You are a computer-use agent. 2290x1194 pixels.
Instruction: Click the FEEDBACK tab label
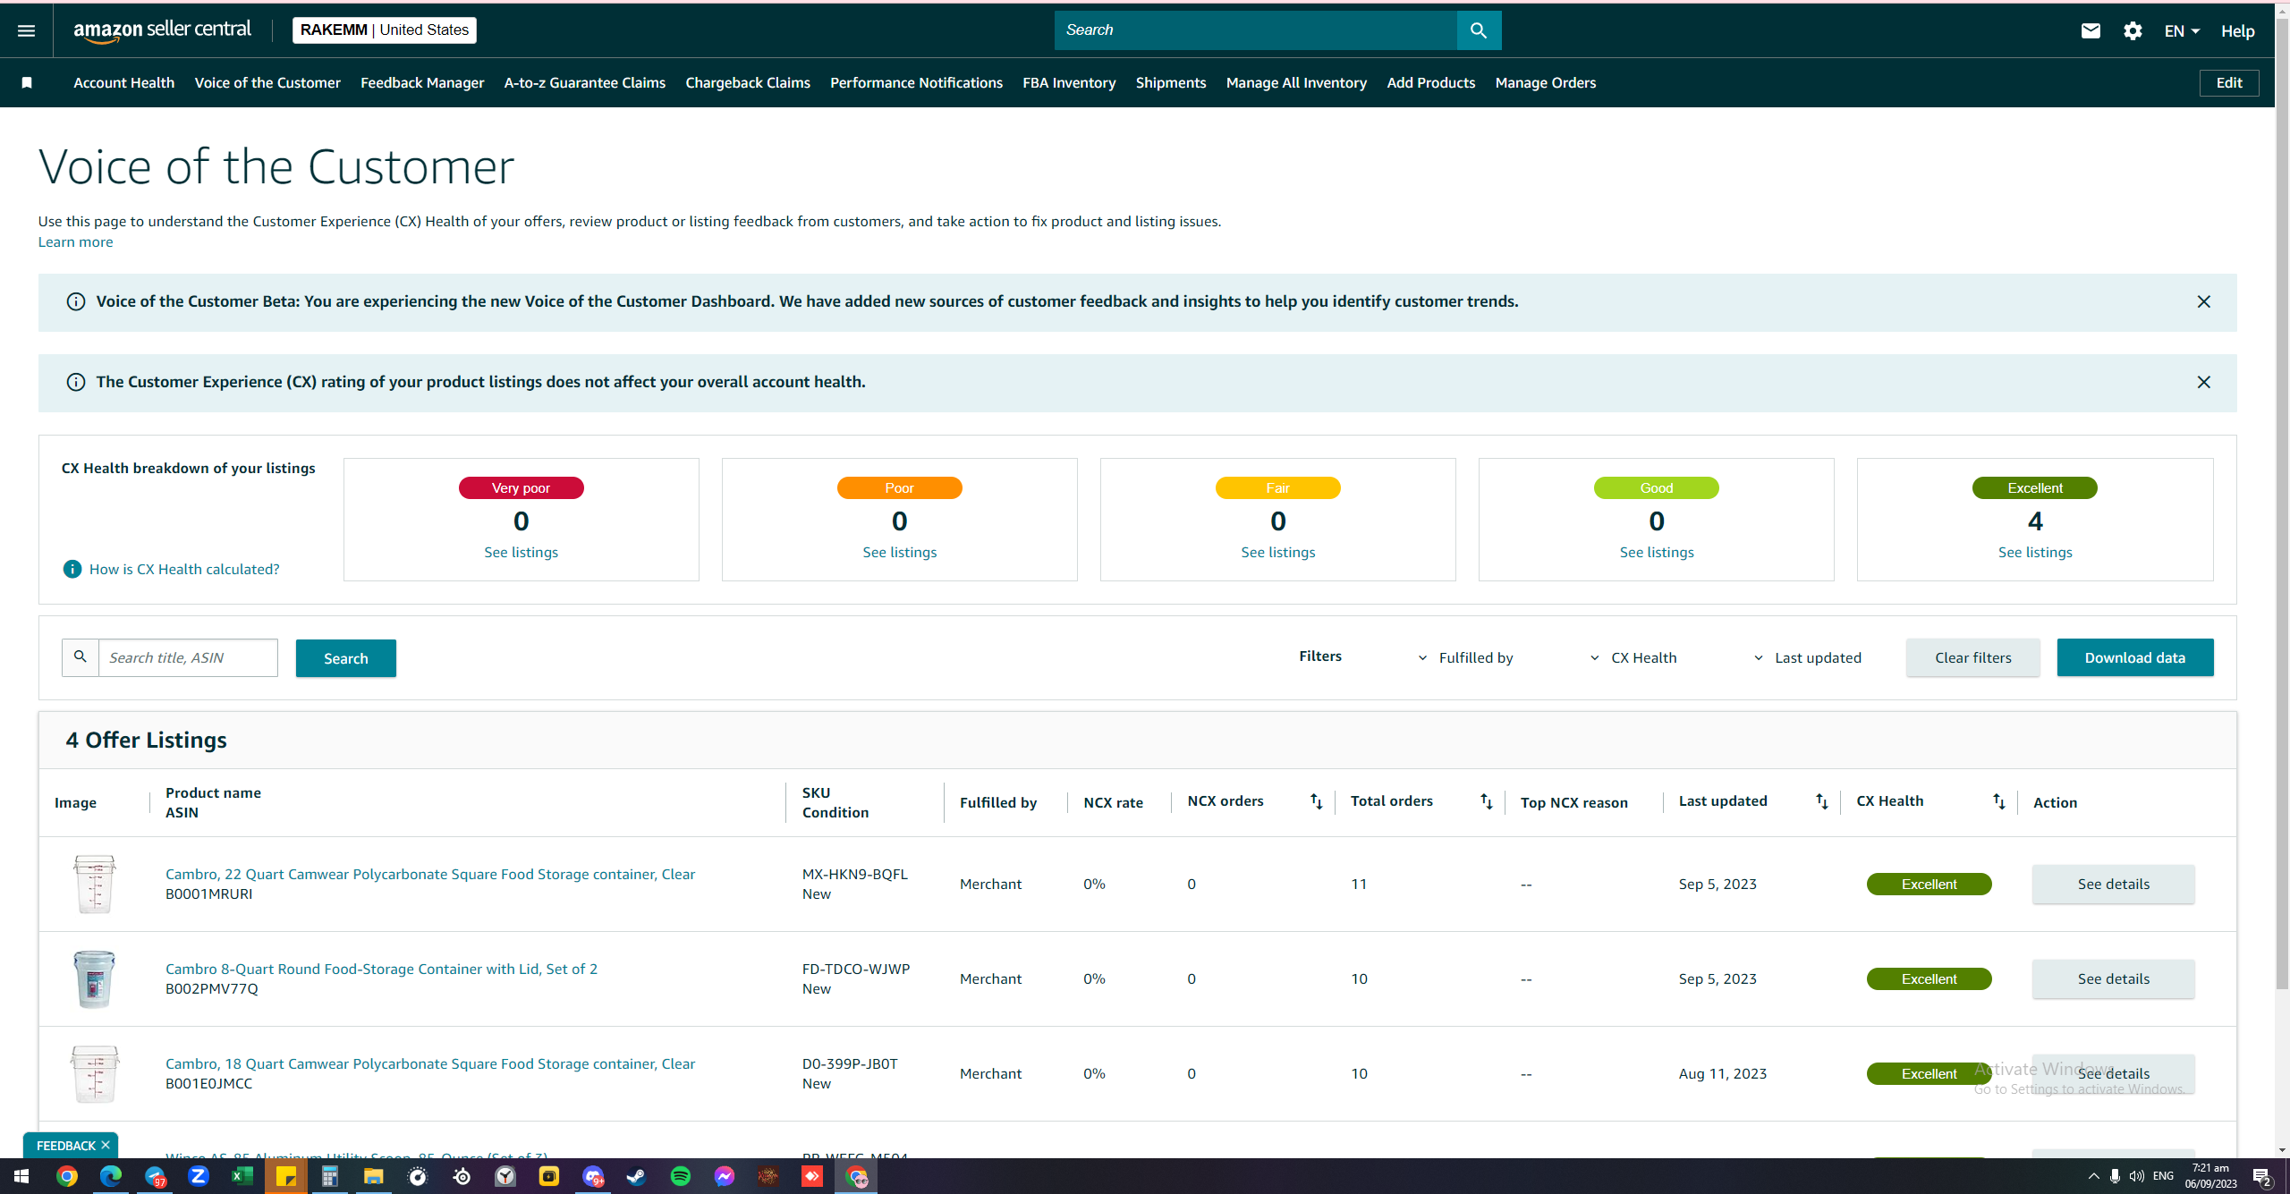66,1145
